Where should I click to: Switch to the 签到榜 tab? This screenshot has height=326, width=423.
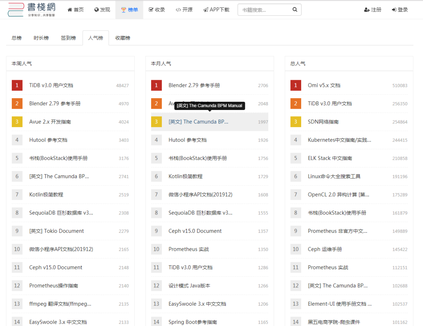(x=69, y=38)
